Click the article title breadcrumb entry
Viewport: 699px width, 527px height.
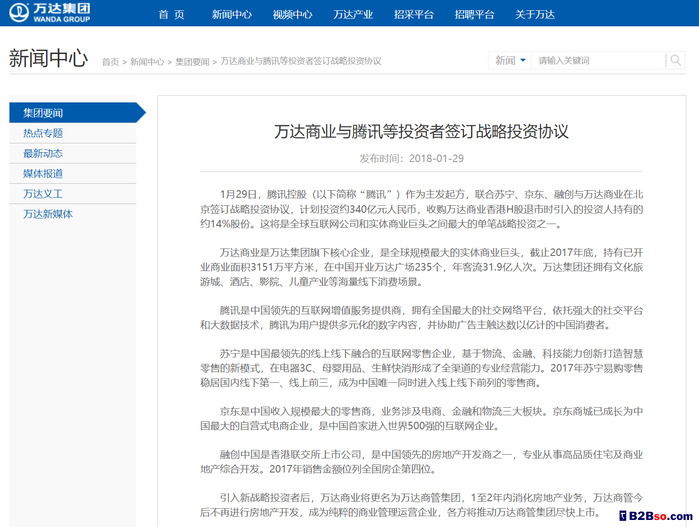[301, 61]
